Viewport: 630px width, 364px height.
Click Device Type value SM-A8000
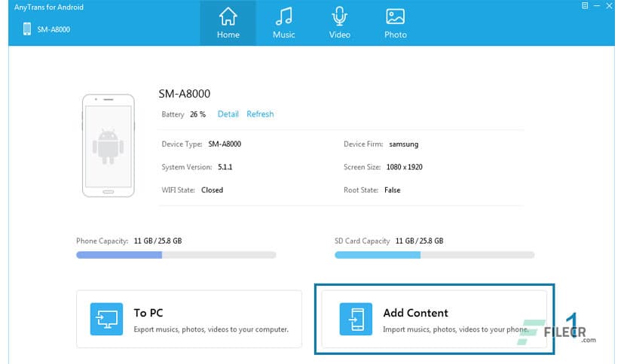coord(225,144)
